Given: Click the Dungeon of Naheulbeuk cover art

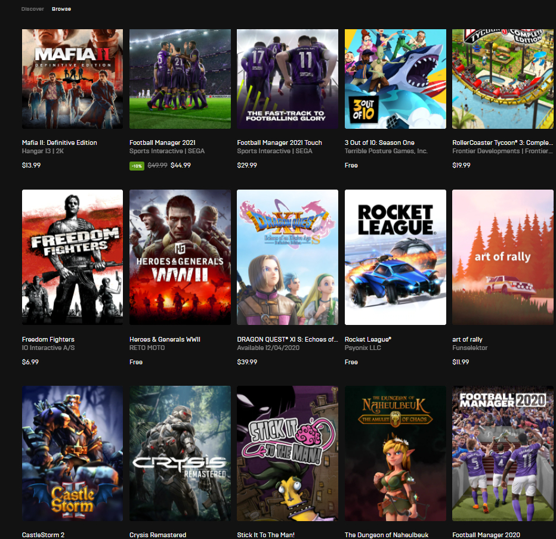Looking at the screenshot, I should click(x=395, y=453).
